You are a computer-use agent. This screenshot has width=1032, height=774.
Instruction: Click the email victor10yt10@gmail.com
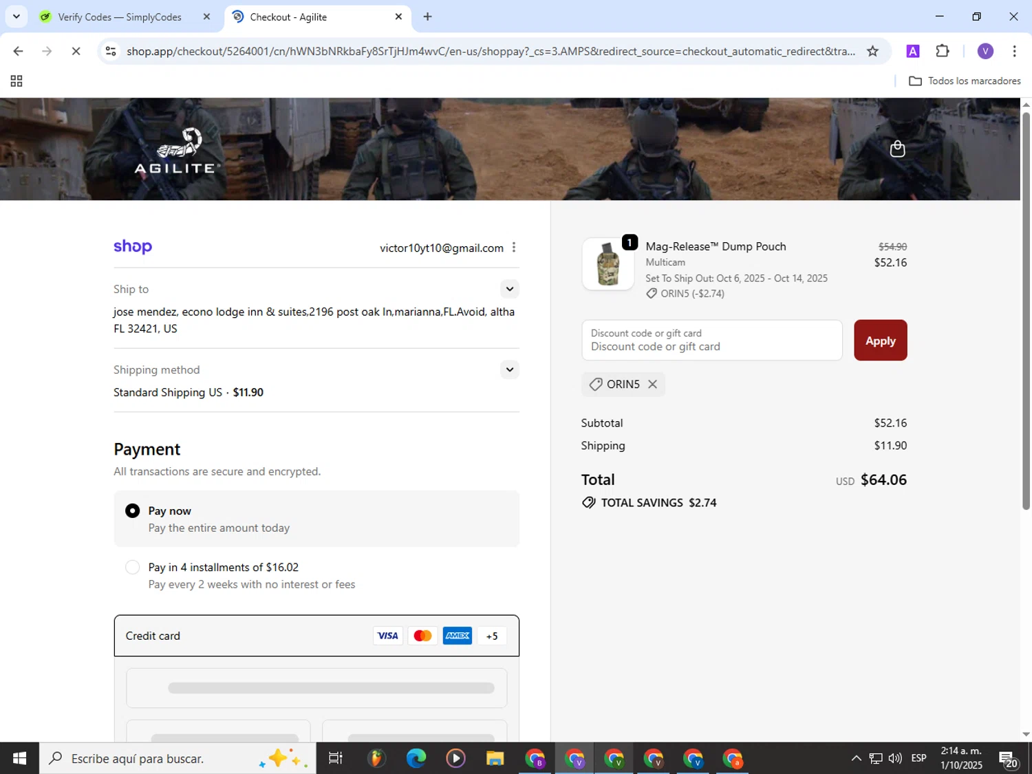(441, 248)
